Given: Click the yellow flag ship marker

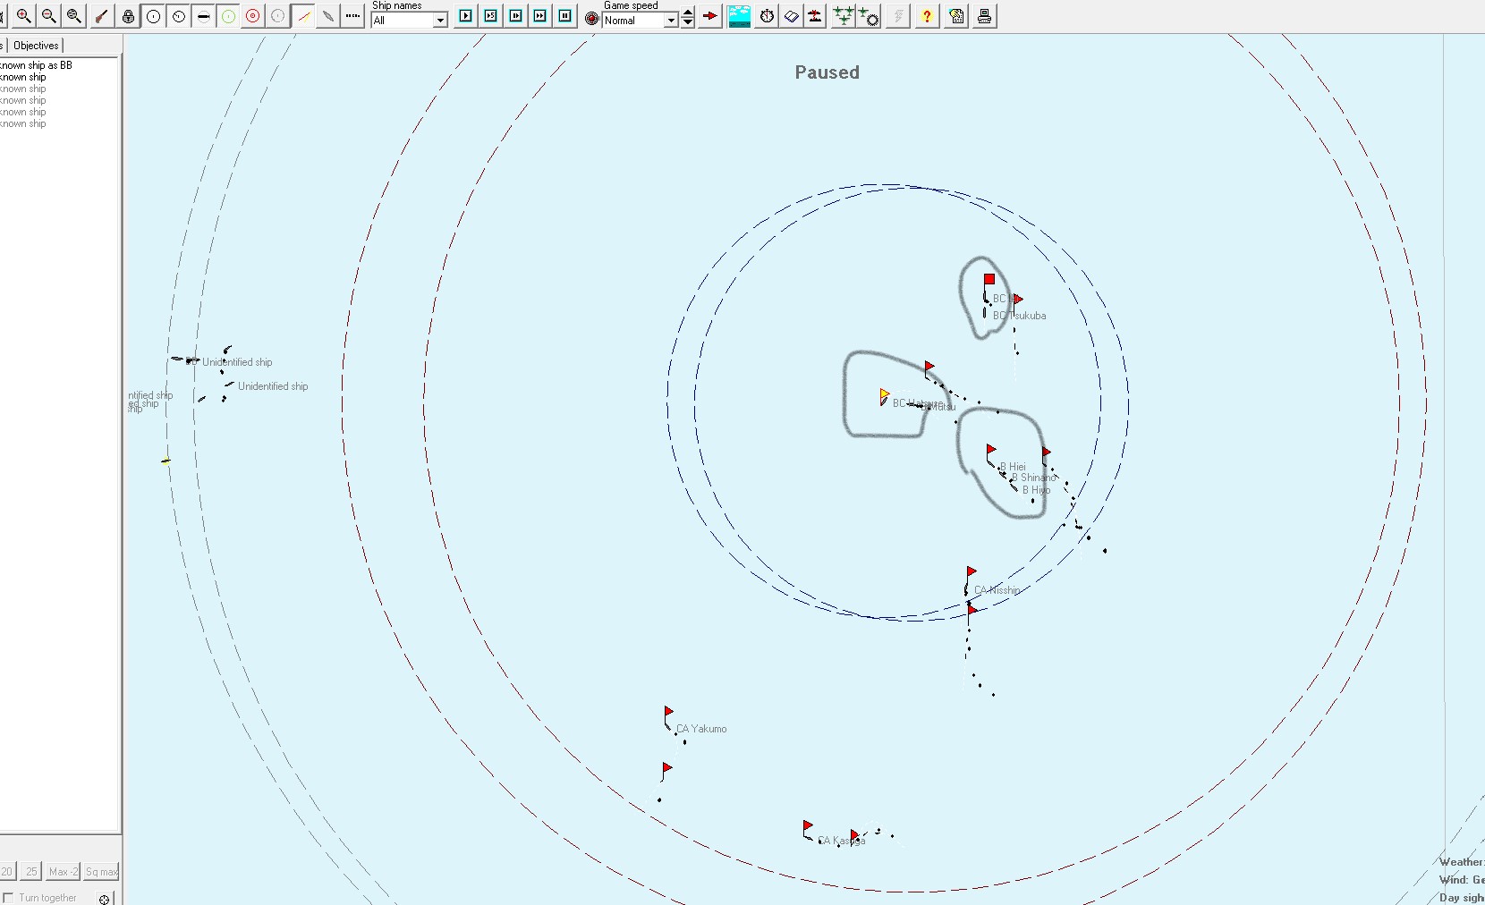Looking at the screenshot, I should tap(884, 394).
